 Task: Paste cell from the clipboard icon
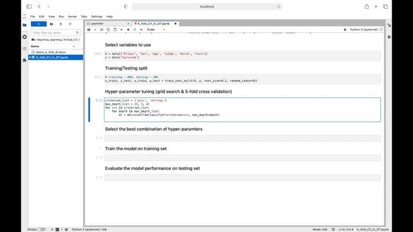click(115, 30)
